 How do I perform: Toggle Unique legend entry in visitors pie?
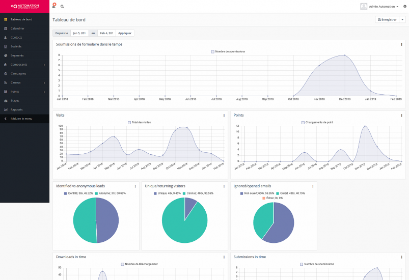click(x=167, y=193)
